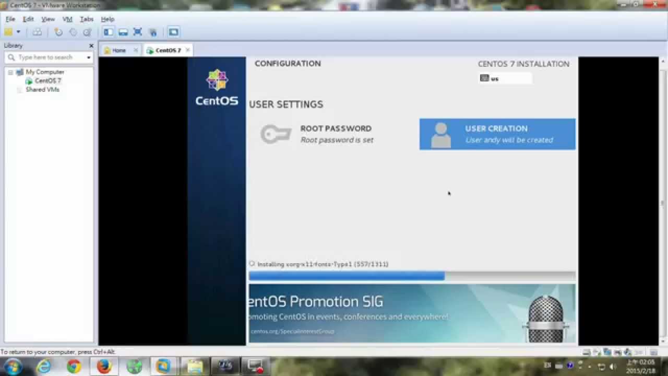Launch Internet Explorer from taskbar
This screenshot has width=668, height=376.
click(44, 367)
